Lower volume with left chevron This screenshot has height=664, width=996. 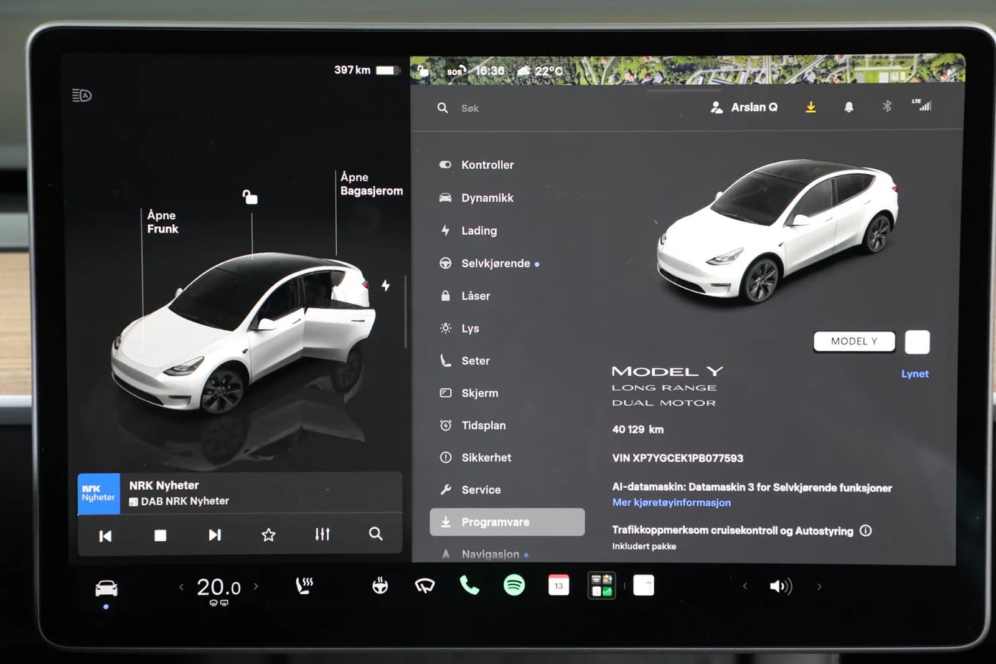(745, 586)
